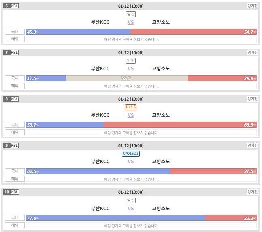Screen dimensions: 262x232
Task: Click the 일반 badge in match 10
Action: click(130, 200)
